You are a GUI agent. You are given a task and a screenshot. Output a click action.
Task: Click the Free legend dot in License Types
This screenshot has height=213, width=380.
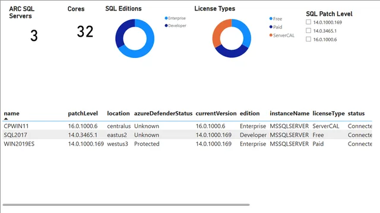(271, 18)
